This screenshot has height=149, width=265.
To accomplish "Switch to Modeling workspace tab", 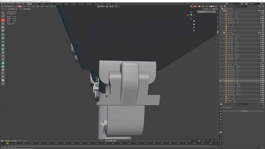I will (x=36, y=4).
